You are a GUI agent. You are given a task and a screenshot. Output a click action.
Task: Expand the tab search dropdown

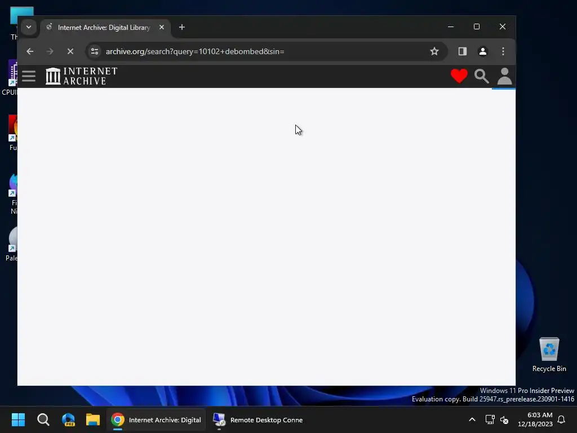click(29, 27)
